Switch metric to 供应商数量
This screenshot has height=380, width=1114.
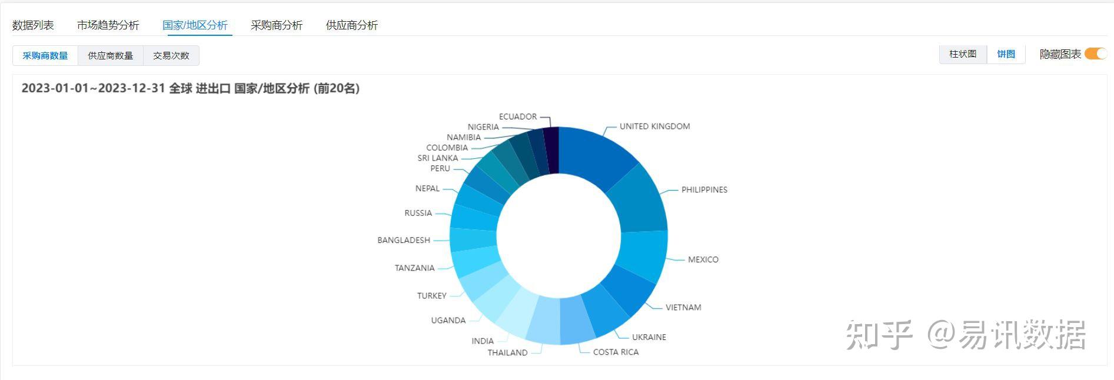pyautogui.click(x=111, y=56)
